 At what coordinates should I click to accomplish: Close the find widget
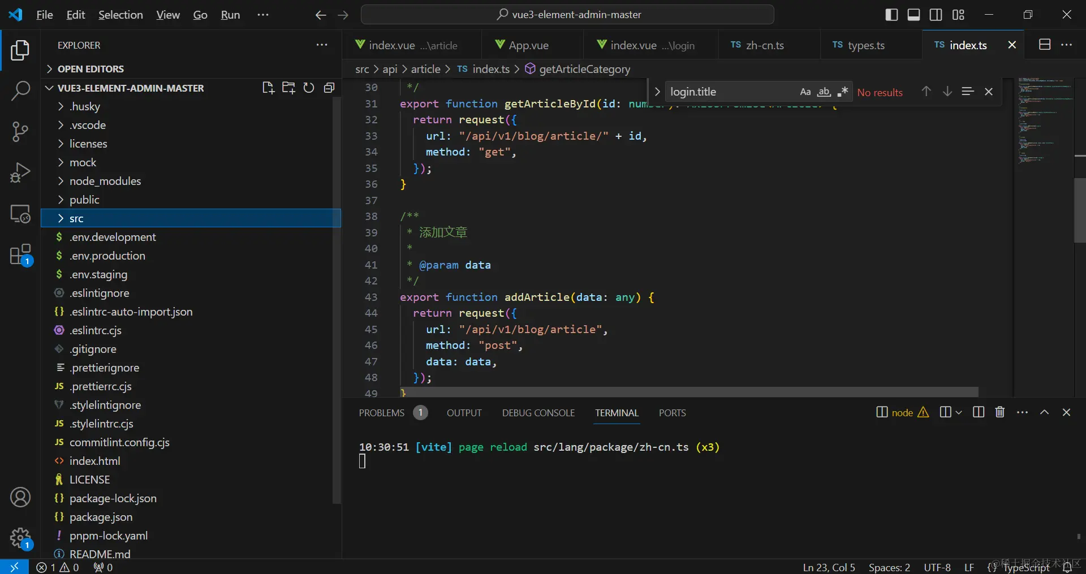click(x=989, y=92)
